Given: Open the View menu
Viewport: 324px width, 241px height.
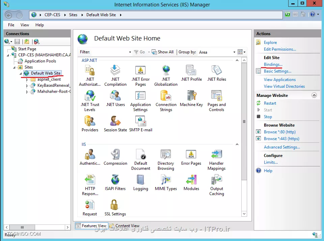Looking at the screenshot, I should 25,25.
